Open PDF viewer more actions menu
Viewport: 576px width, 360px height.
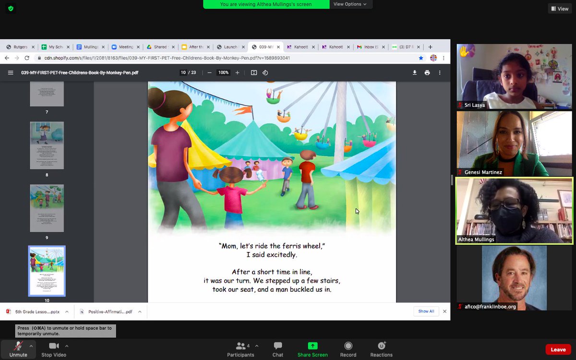pyautogui.click(x=440, y=72)
